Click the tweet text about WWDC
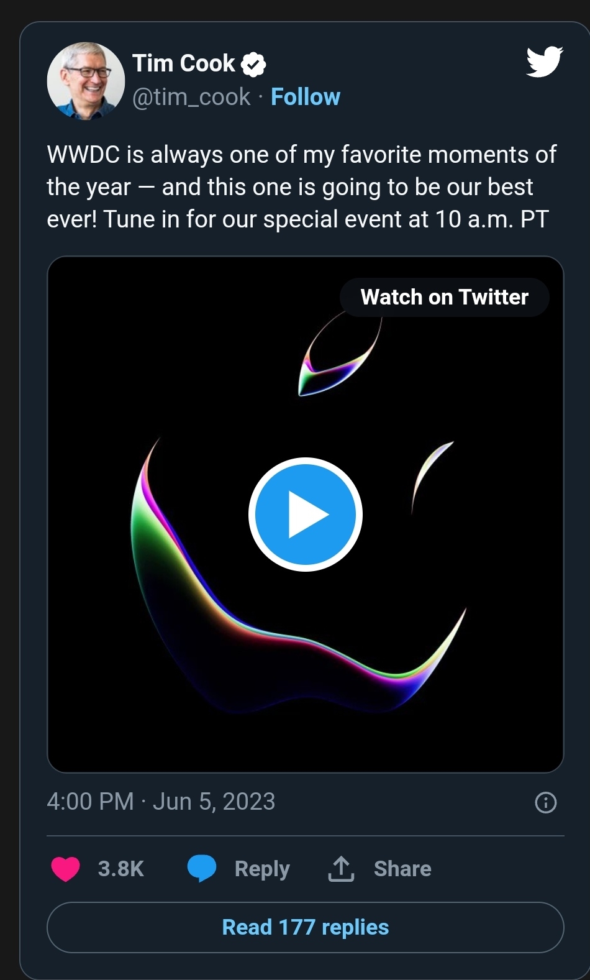Screen dimensions: 590x980 pyautogui.click(x=302, y=187)
